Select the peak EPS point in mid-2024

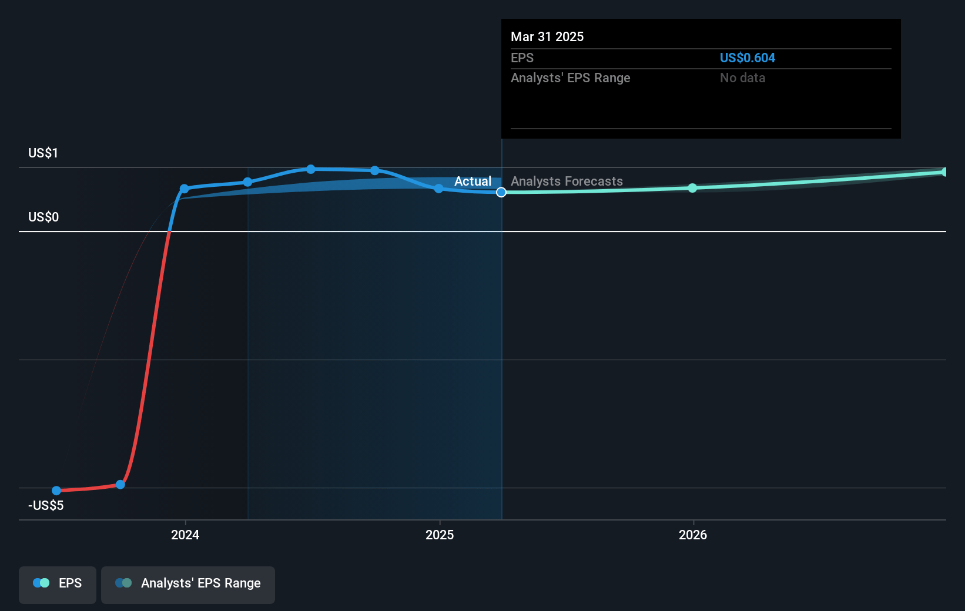click(x=311, y=169)
